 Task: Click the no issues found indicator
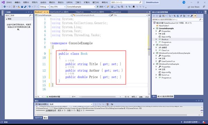53,97
